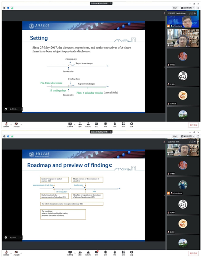Unmute the microphone in the Setting slide window
Image resolution: width=202 pixels, height=258 pixels.
(x=6, y=125)
